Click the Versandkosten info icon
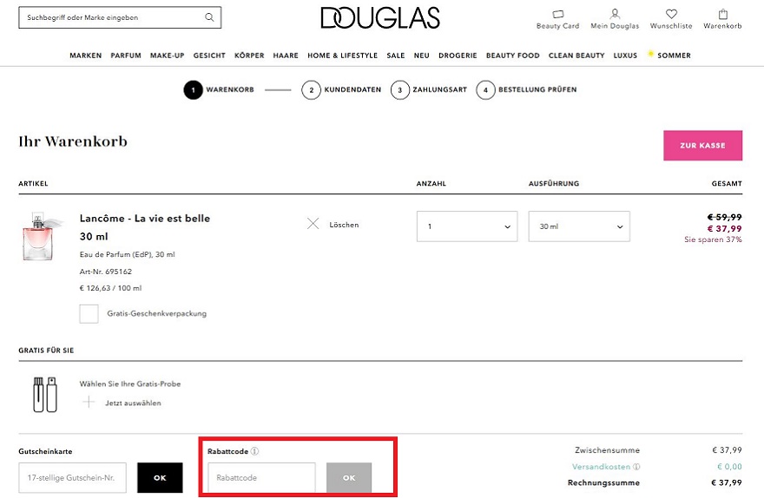The width and height of the screenshot is (764, 498). 636,467
